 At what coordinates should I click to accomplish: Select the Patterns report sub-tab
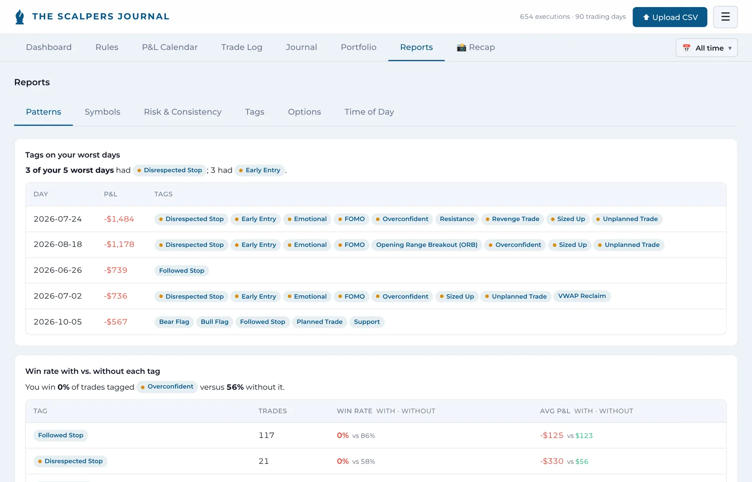43,112
